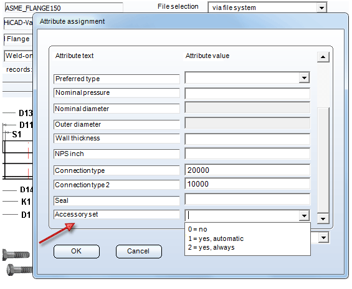The image size is (352, 289).
Task: Open the Preferred type value dropdown
Action: (x=304, y=78)
